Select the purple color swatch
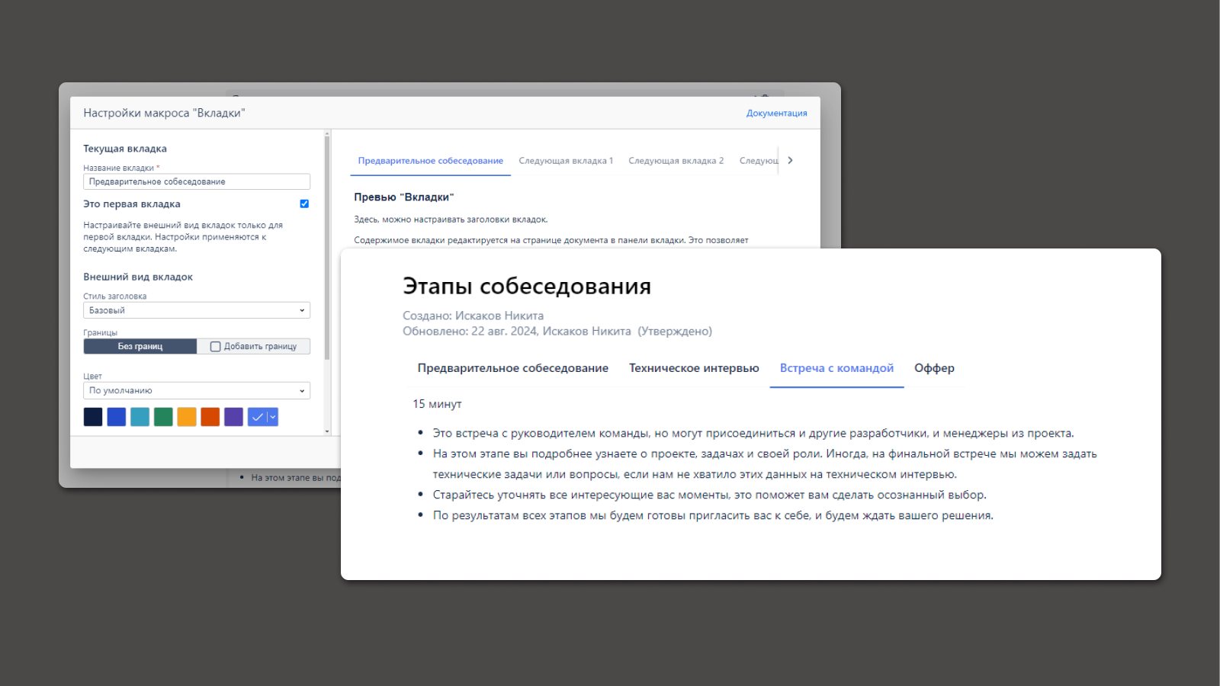The image size is (1220, 686). [234, 417]
